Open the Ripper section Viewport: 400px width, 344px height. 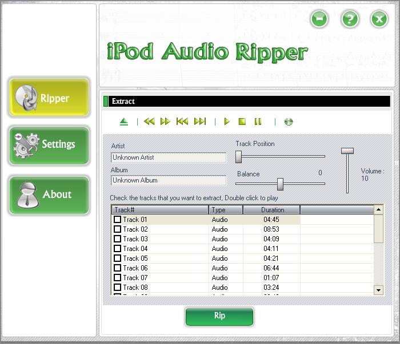click(x=49, y=98)
